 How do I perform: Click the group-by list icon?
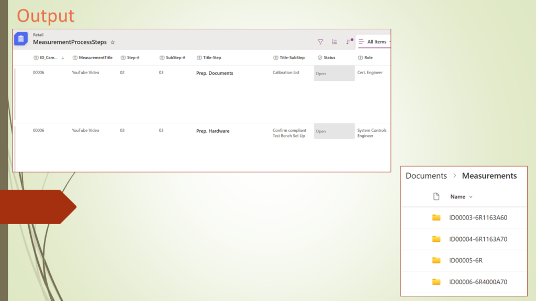[334, 42]
